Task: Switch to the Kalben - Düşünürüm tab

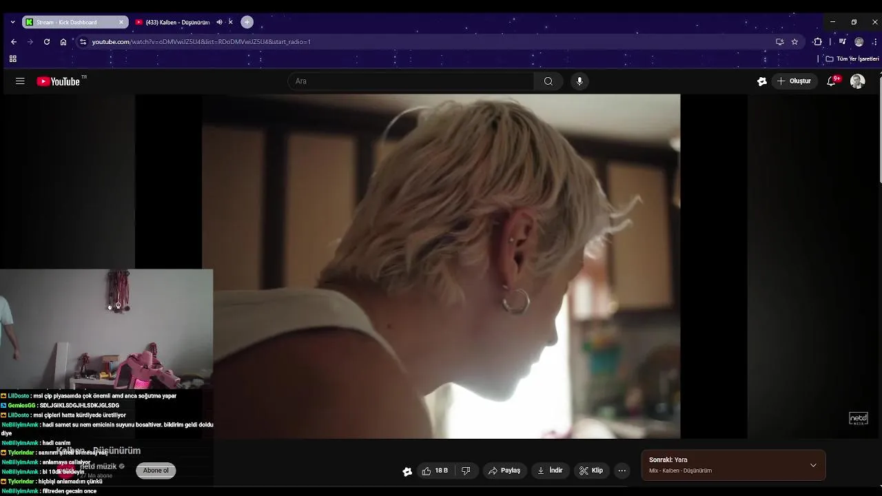Action: [x=177, y=22]
